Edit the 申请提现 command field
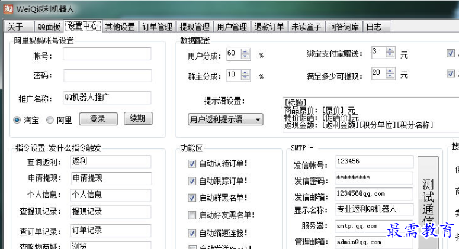This screenshot has width=459, height=249. 111,178
